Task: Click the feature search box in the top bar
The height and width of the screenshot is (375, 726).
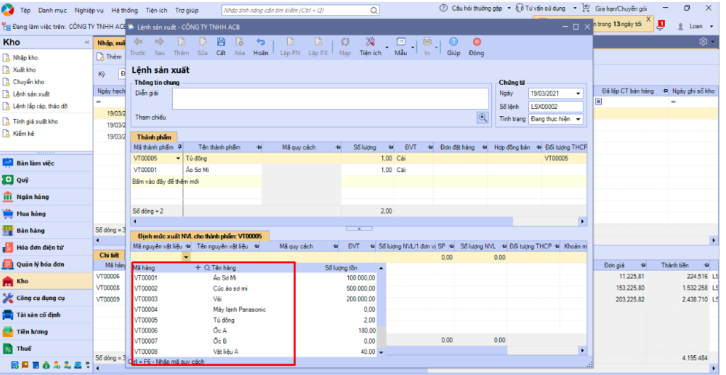Action: point(301,10)
